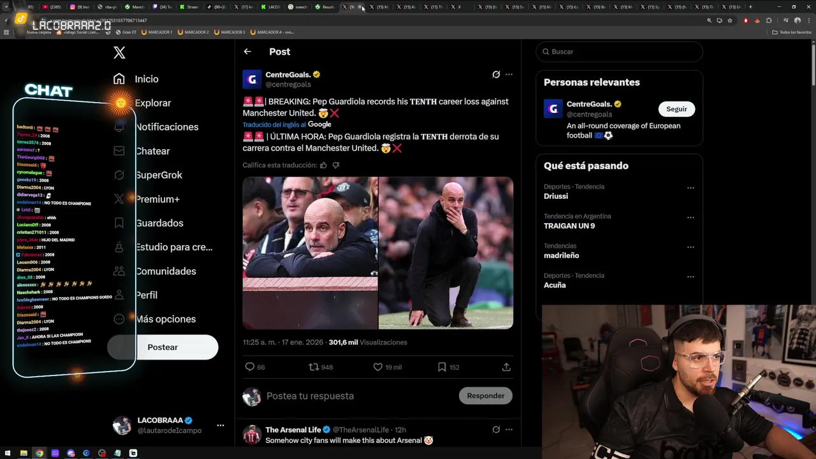Click the Grok icon on CentreGoals post
Image resolution: width=816 pixels, height=459 pixels.
pyautogui.click(x=496, y=75)
